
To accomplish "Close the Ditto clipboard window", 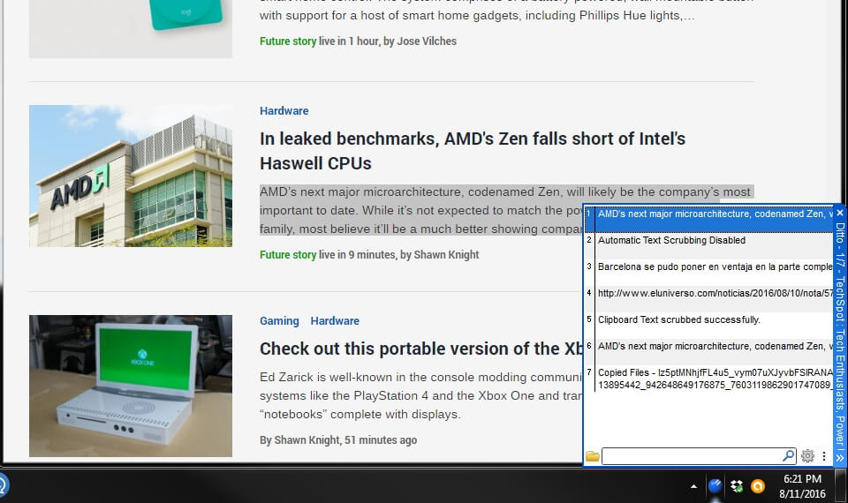I will (x=840, y=213).
